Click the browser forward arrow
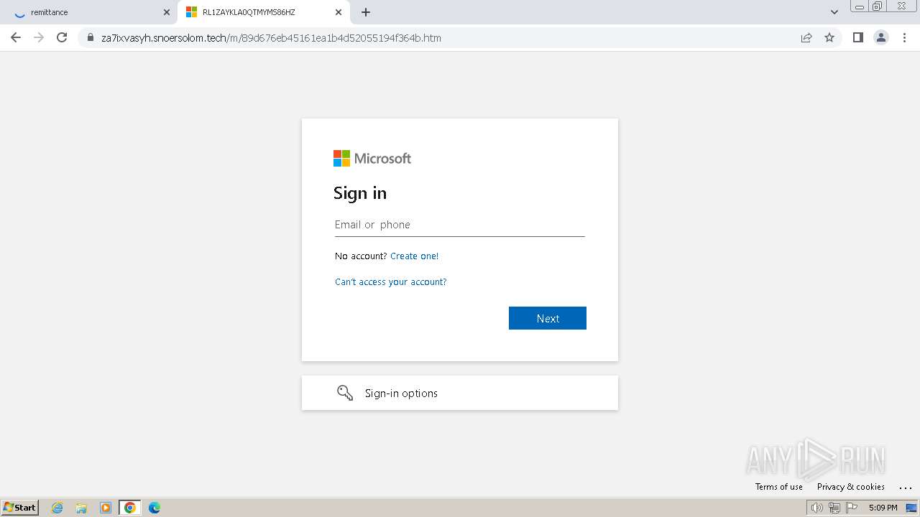This screenshot has height=517, width=920. coord(39,37)
